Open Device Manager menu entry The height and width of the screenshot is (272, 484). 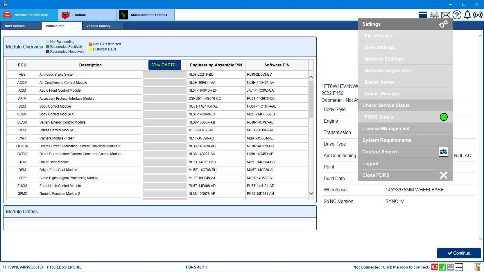[x=405, y=94]
